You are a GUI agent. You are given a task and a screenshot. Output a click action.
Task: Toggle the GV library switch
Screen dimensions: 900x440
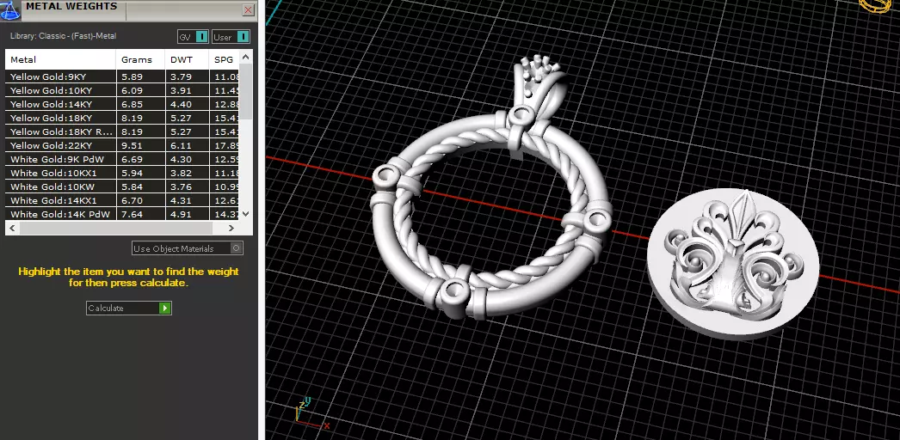tap(193, 37)
